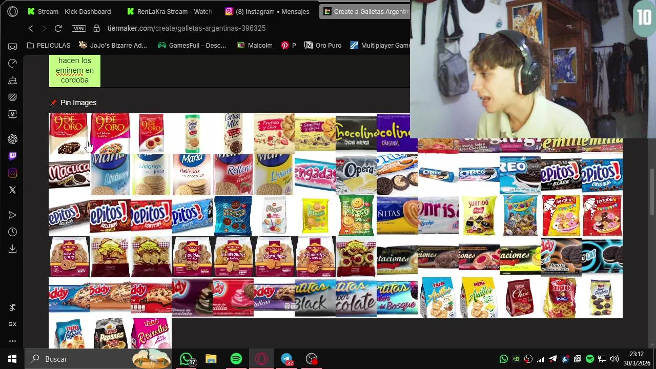Open Telegram from the taskbar
This screenshot has width=656, height=369.
click(x=286, y=359)
